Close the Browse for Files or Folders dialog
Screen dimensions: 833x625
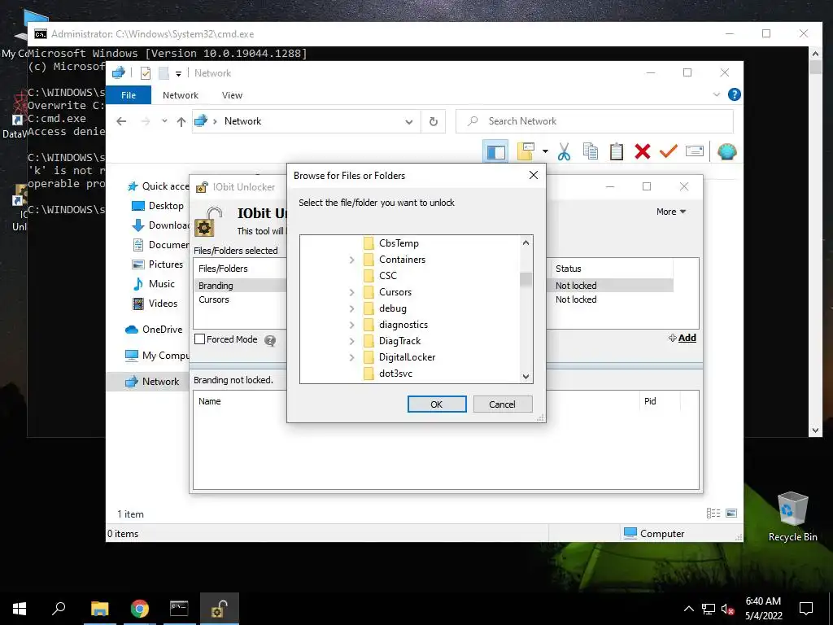pos(534,176)
